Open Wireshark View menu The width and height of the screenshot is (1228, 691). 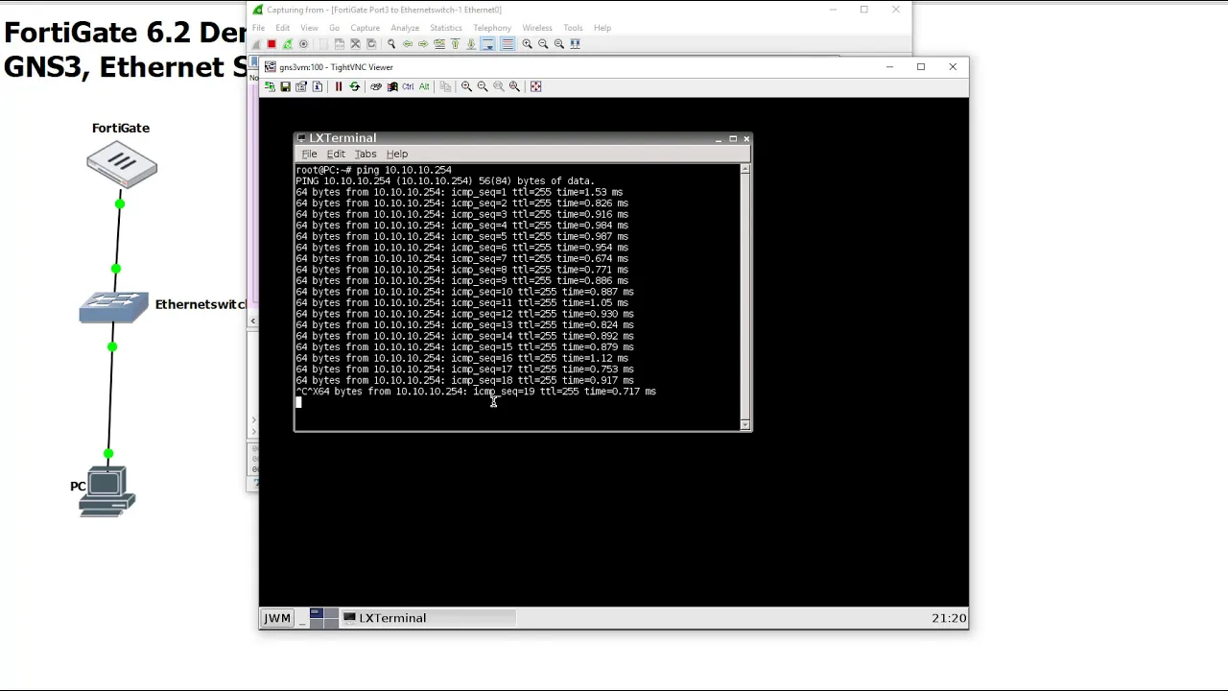[309, 28]
